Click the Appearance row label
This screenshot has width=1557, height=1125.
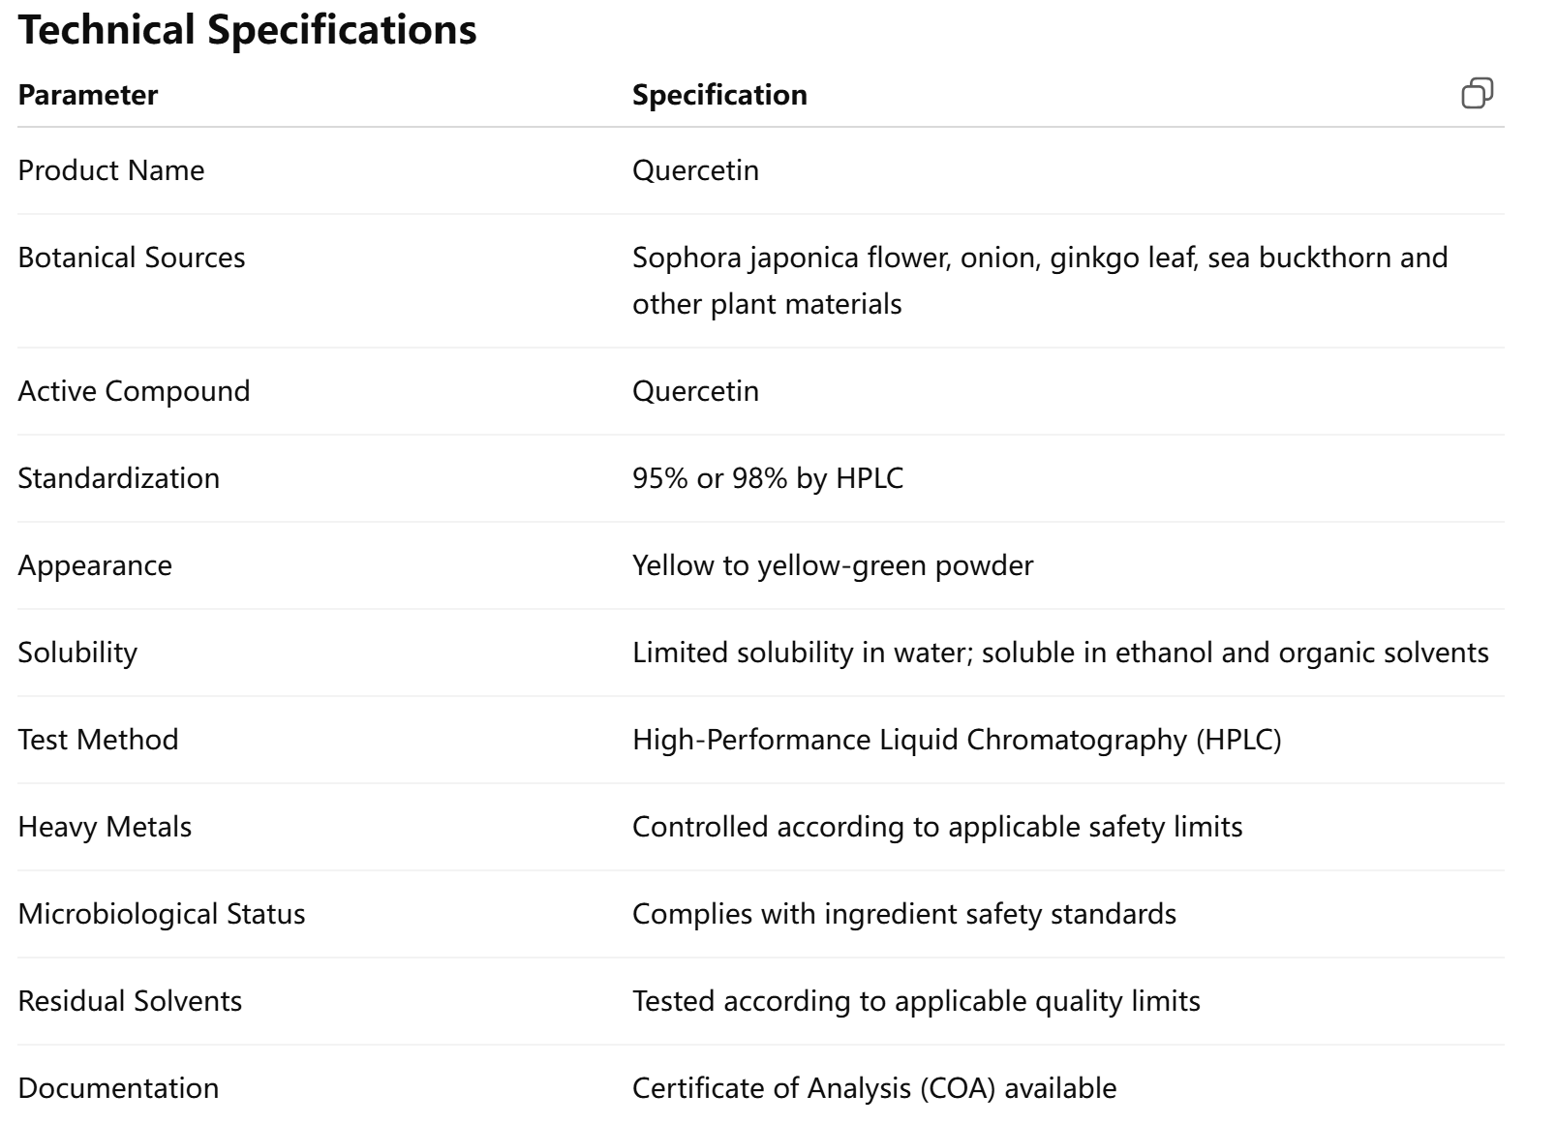pyautogui.click(x=95, y=565)
